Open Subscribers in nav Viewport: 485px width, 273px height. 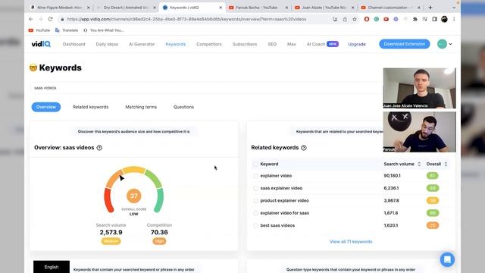pos(245,44)
